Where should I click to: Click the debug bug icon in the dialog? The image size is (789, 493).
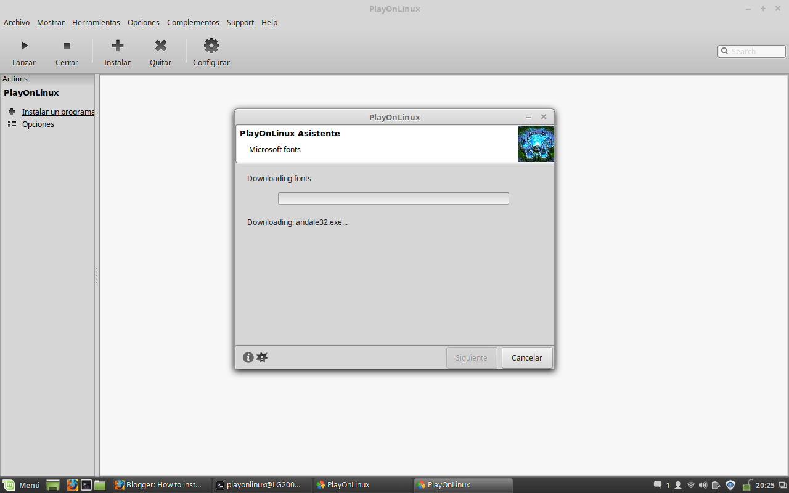(262, 357)
